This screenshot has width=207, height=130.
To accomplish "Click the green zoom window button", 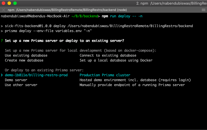I will click(15, 3).
